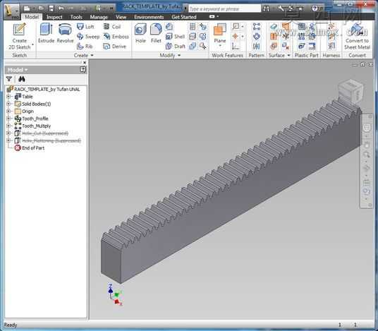This screenshot has width=378, height=331.
Task: Expand the Table node in the tree
Action: [x=8, y=97]
